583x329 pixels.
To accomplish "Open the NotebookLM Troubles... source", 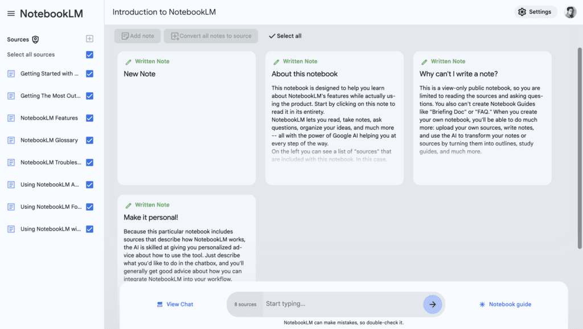I will 51,162.
